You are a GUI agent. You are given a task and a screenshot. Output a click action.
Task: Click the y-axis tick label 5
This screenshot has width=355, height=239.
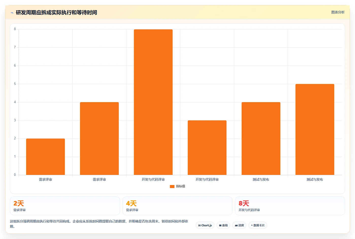point(15,84)
